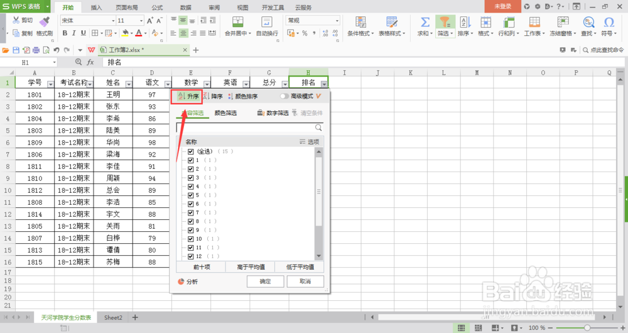This screenshot has width=628, height=333.
Task: Click the font color A icon
Action: point(139,33)
